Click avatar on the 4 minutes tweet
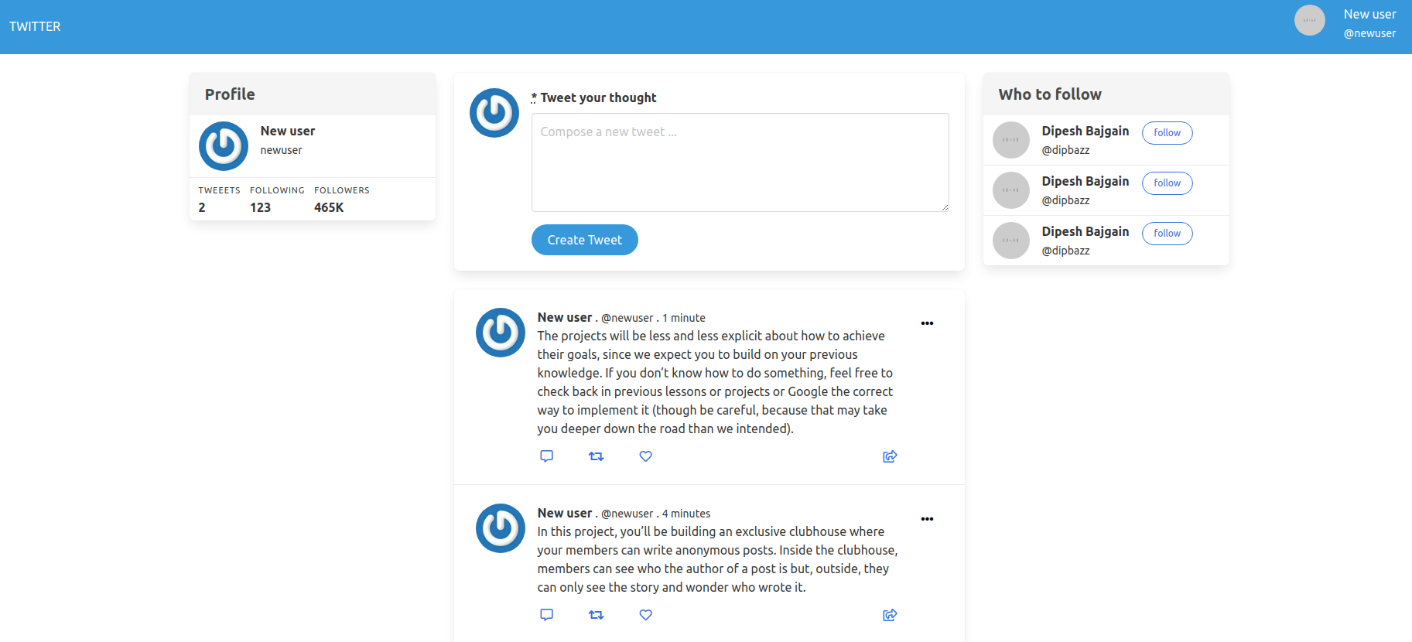This screenshot has width=1412, height=642. point(501,528)
